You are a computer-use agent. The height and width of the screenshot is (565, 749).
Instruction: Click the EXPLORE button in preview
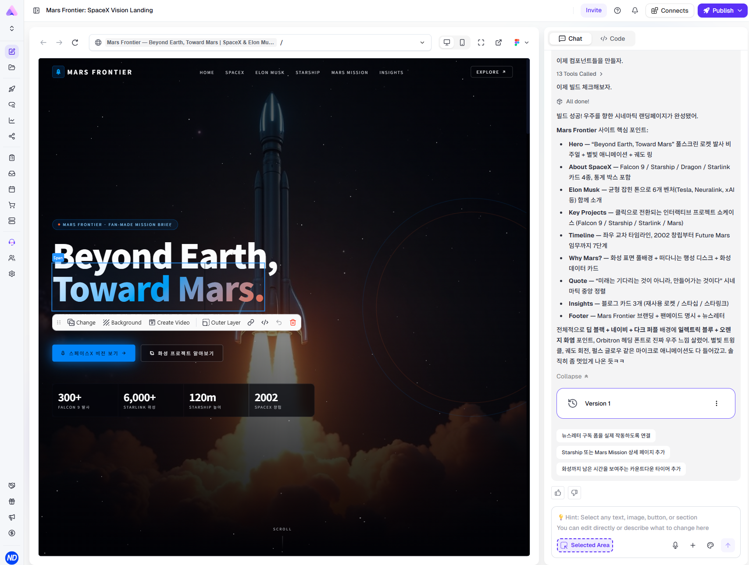click(x=492, y=72)
